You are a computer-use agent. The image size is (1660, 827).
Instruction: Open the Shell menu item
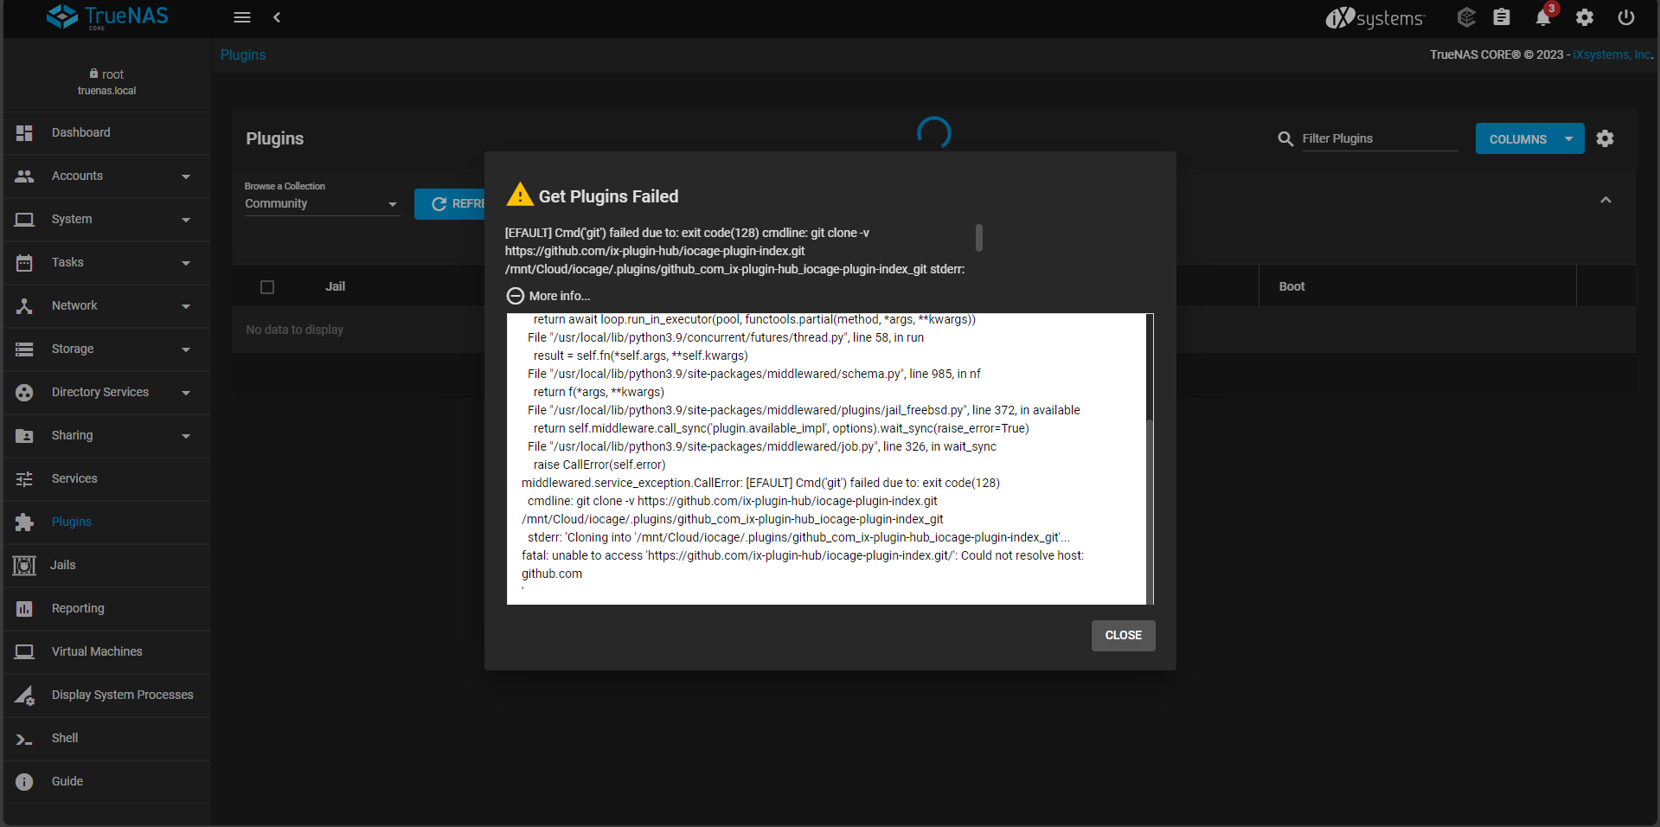(107, 738)
